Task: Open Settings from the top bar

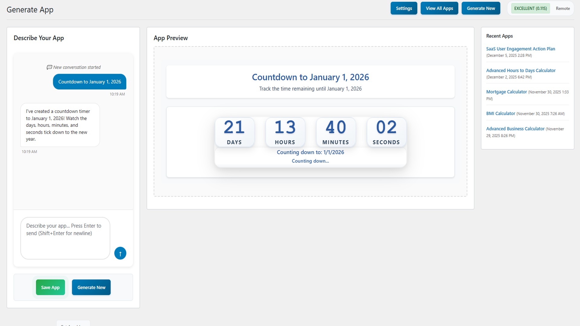Action: tap(404, 8)
